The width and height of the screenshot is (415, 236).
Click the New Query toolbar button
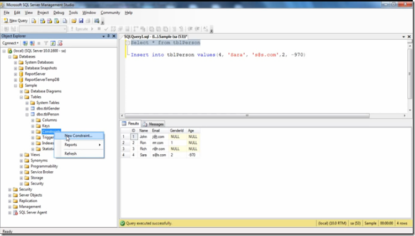15,20
